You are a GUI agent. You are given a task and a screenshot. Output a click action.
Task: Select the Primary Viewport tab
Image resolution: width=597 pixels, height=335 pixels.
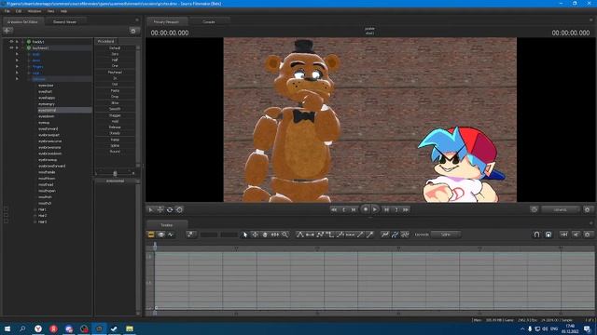click(166, 22)
